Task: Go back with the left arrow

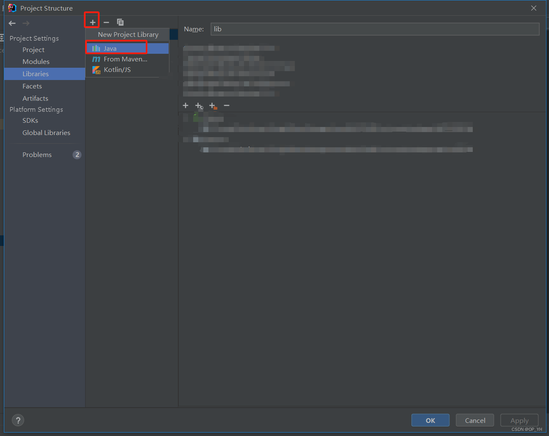Action: click(12, 23)
